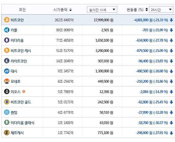Click market cap 77조 4858억
The height and width of the screenshot is (142, 175).
65,40
